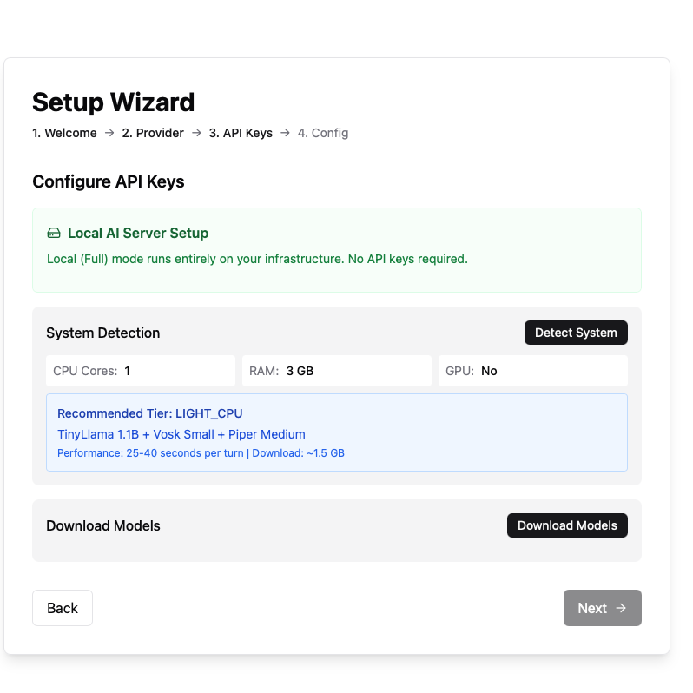Click the Recommended Tier LIGHT_CPU text
The height and width of the screenshot is (693, 693).
click(150, 413)
